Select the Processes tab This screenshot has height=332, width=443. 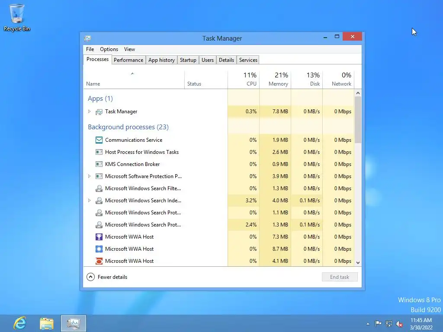pos(97,59)
